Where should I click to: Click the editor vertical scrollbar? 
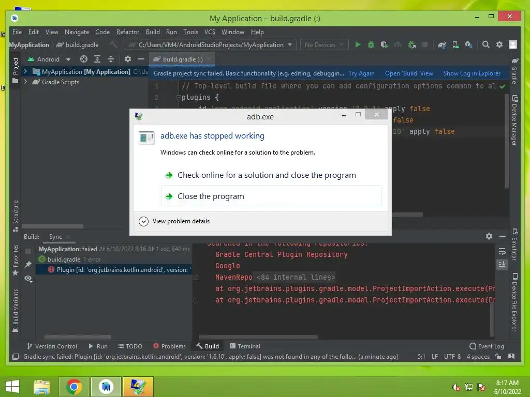pyautogui.click(x=506, y=141)
